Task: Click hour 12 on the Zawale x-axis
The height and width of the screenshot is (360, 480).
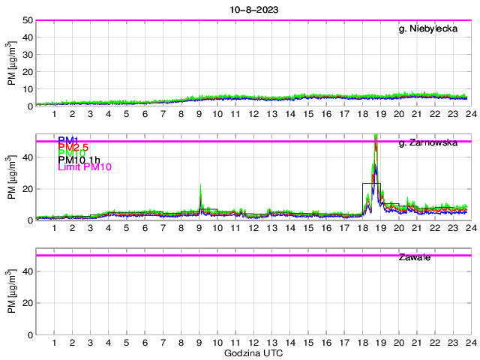Action: pyautogui.click(x=253, y=343)
